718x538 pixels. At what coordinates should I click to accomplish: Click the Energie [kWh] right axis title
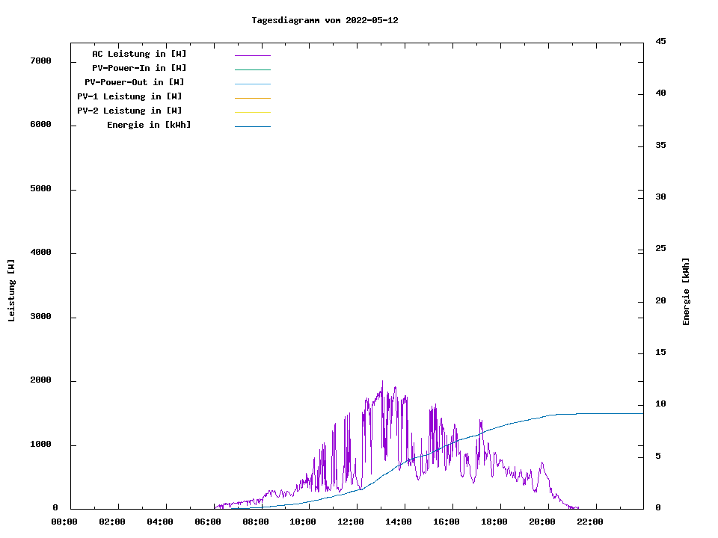686,291
